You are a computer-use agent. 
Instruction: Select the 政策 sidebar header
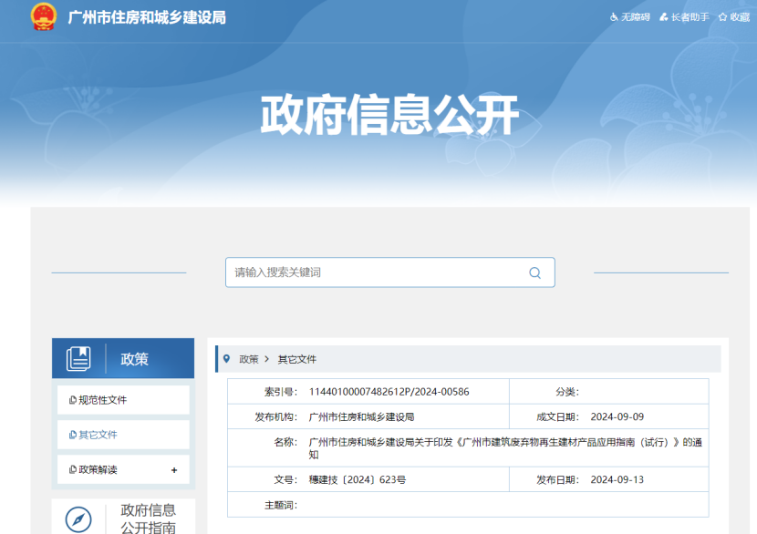(x=123, y=358)
